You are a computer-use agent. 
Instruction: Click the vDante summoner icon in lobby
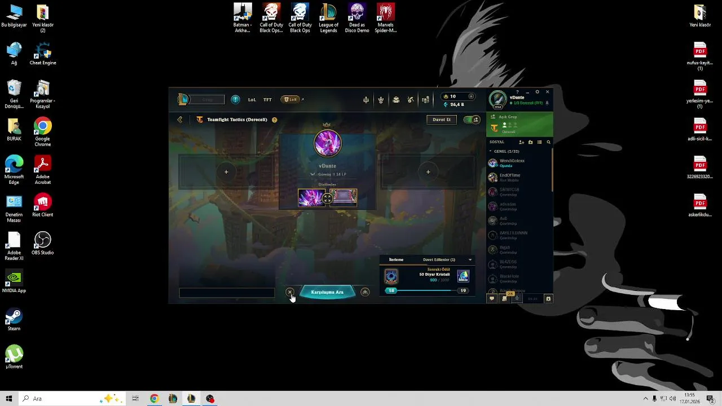point(327,143)
